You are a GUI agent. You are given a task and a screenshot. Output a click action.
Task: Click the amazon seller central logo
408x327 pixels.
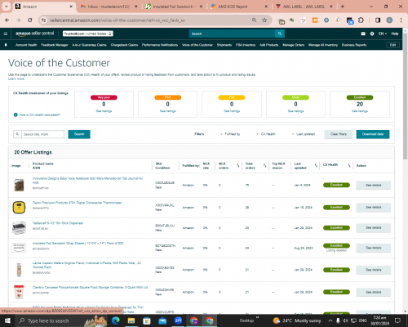point(34,34)
